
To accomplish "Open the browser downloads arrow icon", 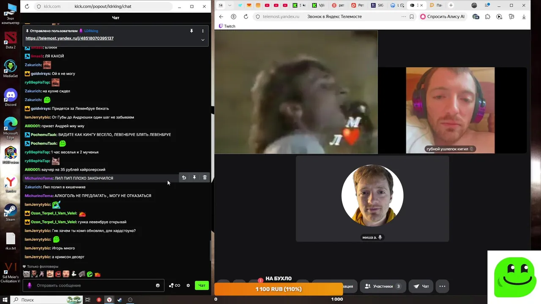I will pos(524,16).
